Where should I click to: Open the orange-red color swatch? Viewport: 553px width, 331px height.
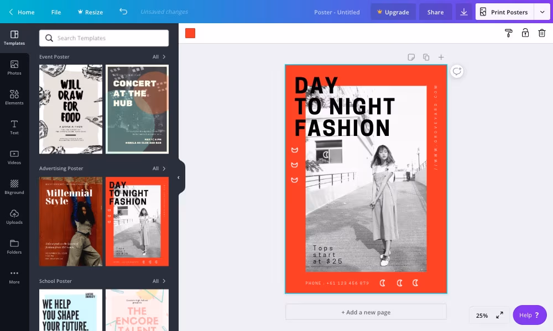click(190, 33)
